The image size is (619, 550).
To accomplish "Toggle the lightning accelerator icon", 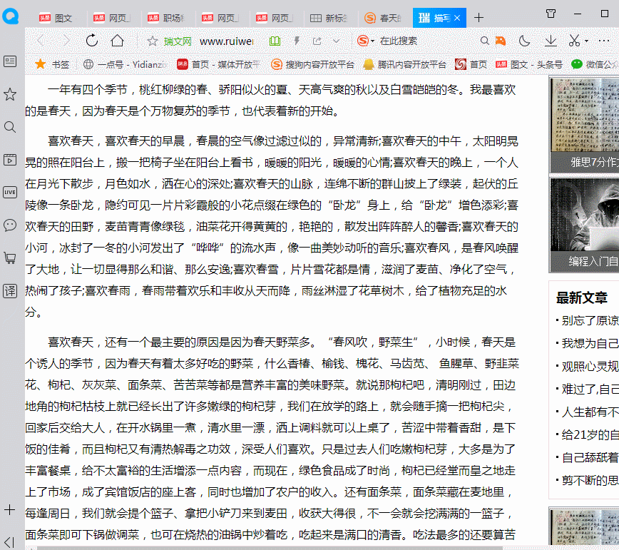I will pos(297,41).
